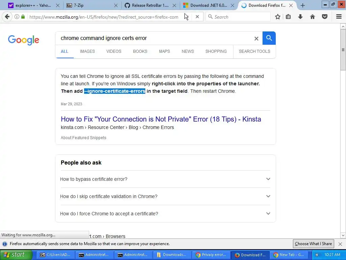This screenshot has height=260, width=346.
Task: Go back with the browser back arrow
Action: coord(7,17)
